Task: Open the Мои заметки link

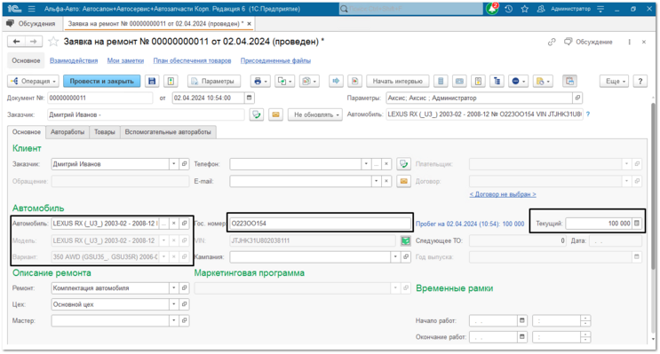Action: click(x=125, y=60)
